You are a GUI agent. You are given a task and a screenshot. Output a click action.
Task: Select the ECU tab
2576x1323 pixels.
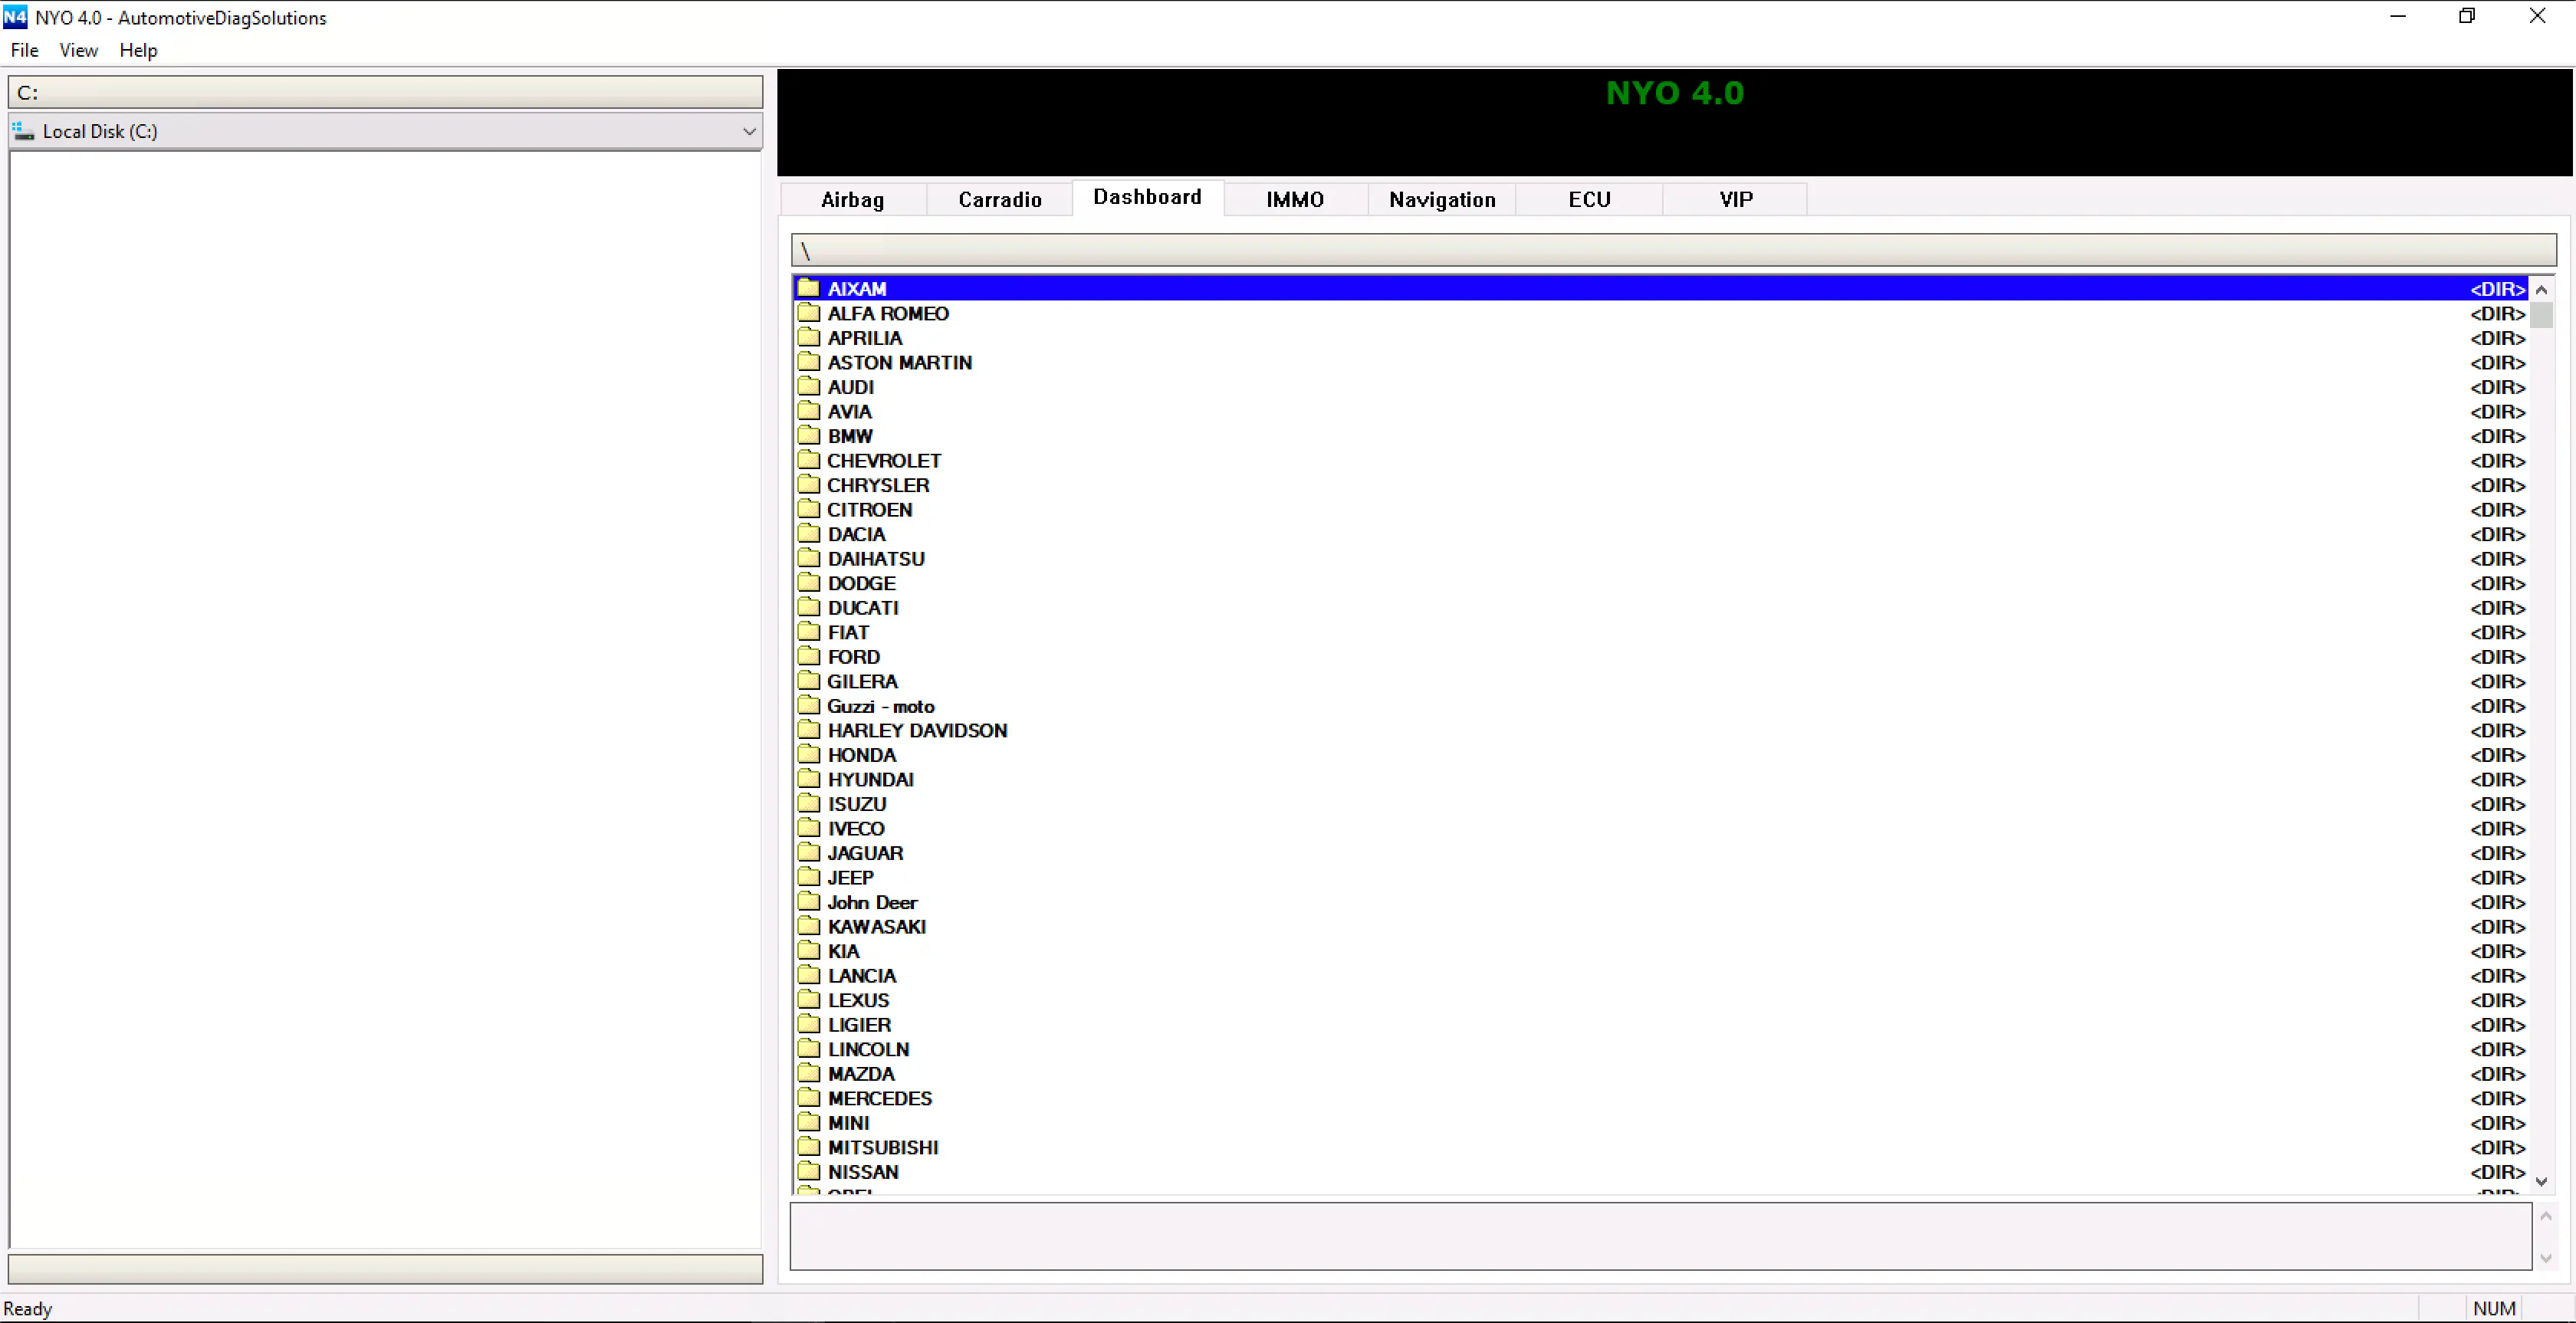click(1588, 199)
